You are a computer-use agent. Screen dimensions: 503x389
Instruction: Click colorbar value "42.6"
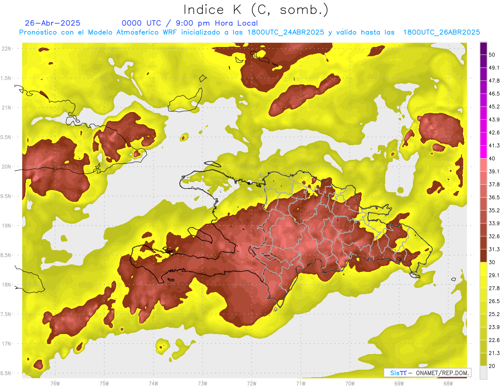pyautogui.click(x=494, y=133)
